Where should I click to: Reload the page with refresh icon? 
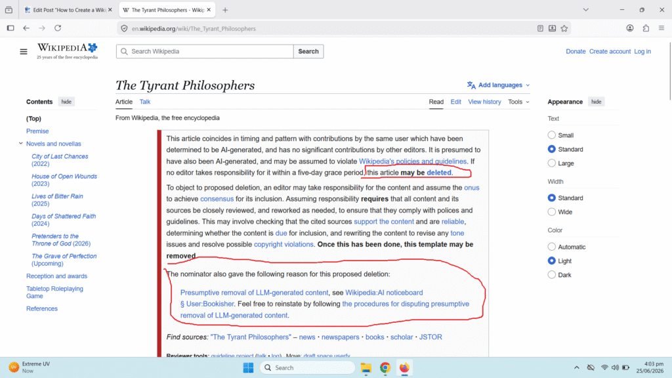pyautogui.click(x=58, y=28)
